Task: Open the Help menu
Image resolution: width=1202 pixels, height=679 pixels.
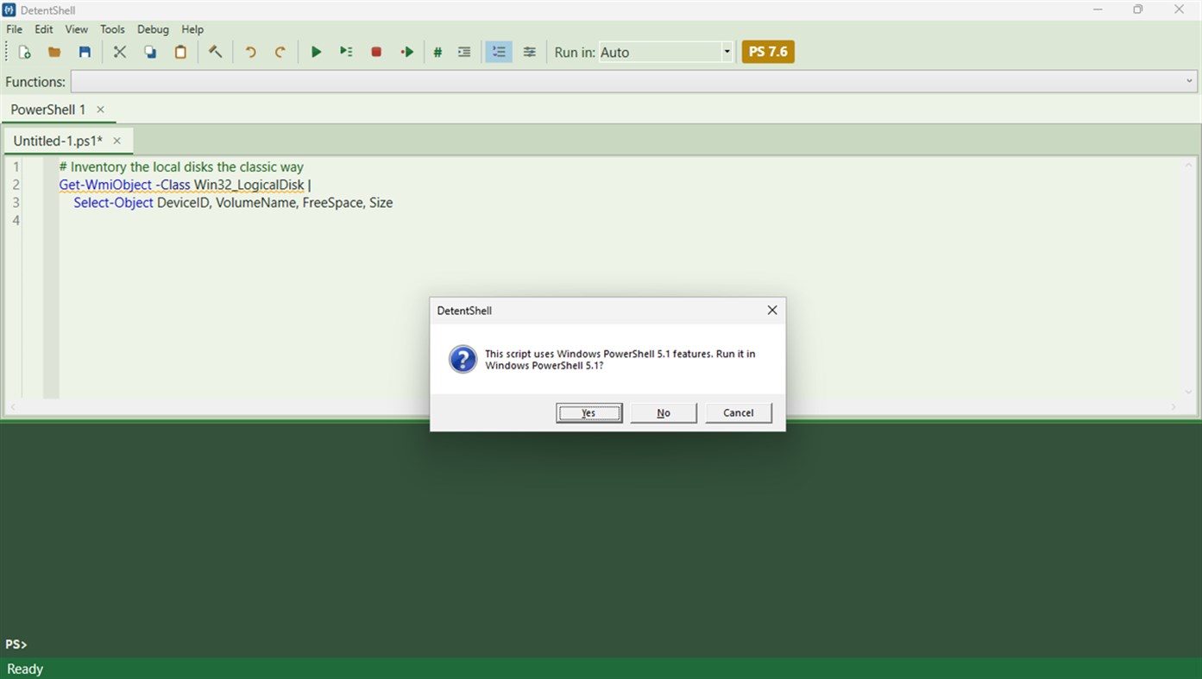Action: pos(192,29)
